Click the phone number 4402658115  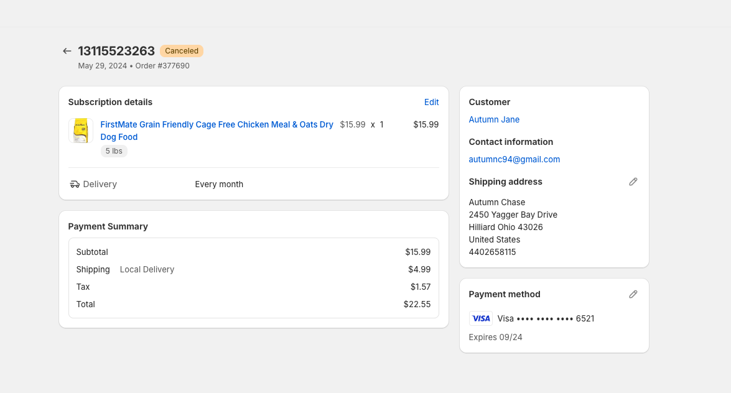point(492,252)
